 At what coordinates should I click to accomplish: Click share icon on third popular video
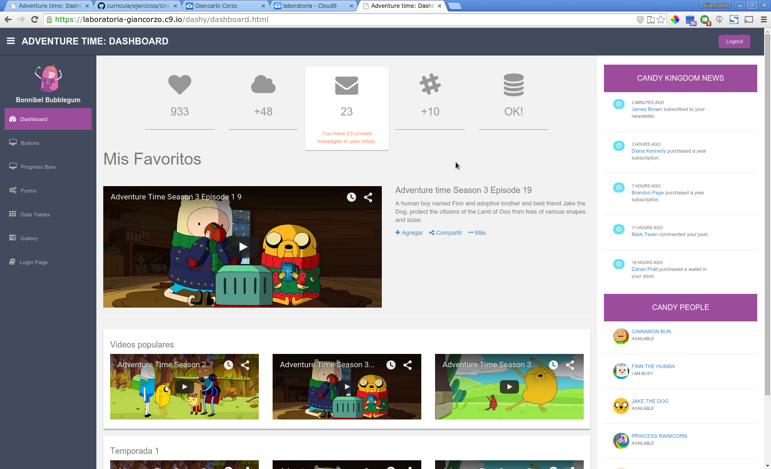(x=570, y=365)
